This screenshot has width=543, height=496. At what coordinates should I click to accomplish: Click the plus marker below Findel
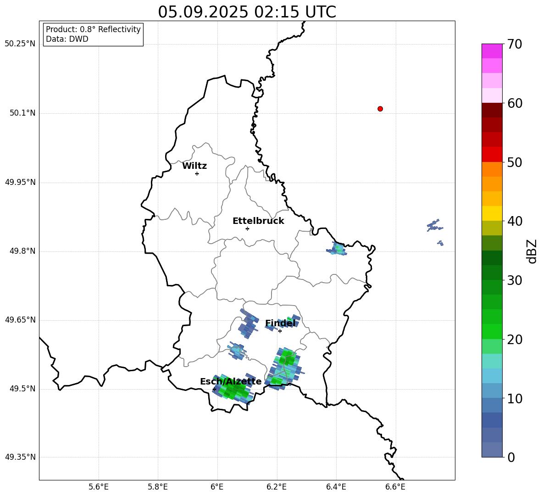point(280,331)
